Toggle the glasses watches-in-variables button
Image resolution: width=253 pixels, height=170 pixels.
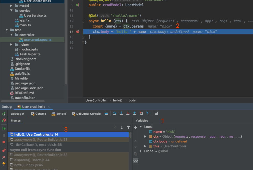(x=136, y=161)
